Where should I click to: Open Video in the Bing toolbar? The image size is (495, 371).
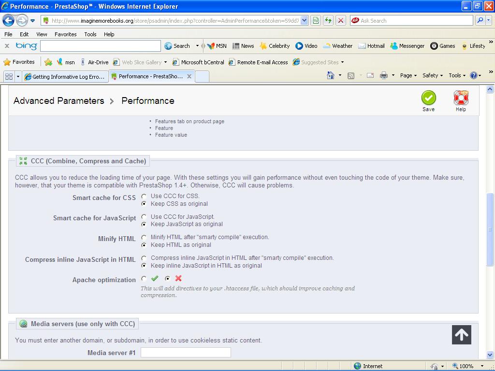click(x=306, y=46)
